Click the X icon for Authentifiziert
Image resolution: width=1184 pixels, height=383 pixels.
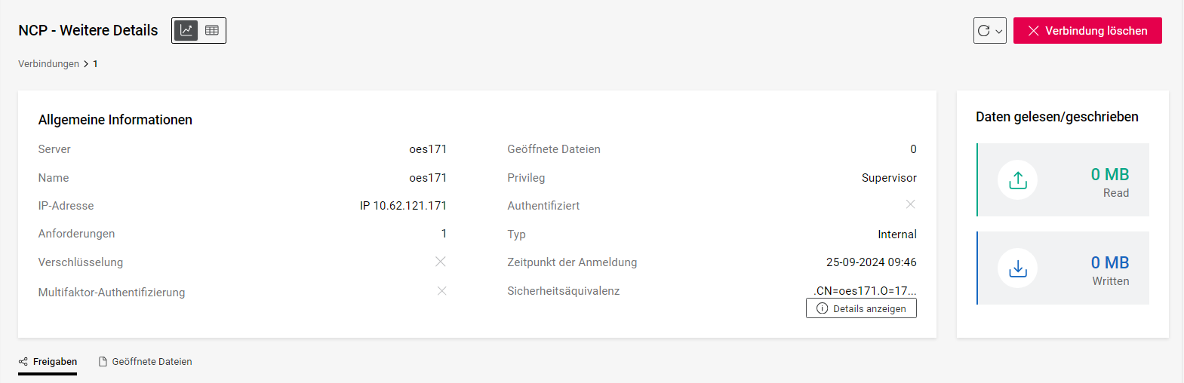pyautogui.click(x=911, y=204)
